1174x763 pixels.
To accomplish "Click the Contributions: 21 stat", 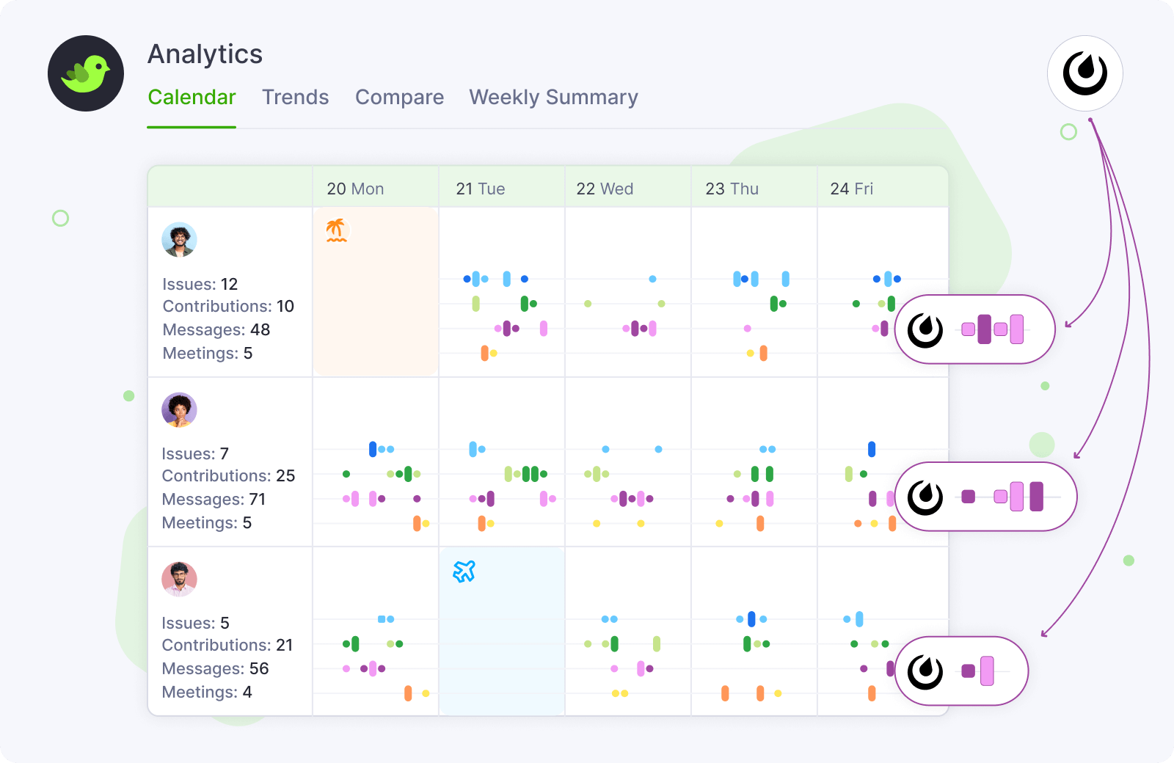I will tap(227, 646).
